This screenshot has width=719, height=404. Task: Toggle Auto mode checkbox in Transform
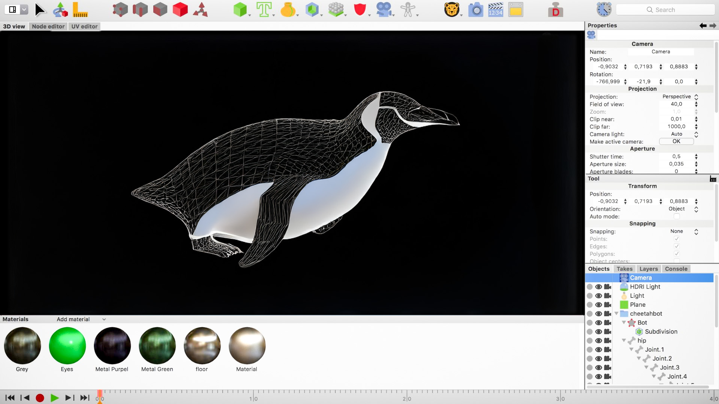[676, 217]
